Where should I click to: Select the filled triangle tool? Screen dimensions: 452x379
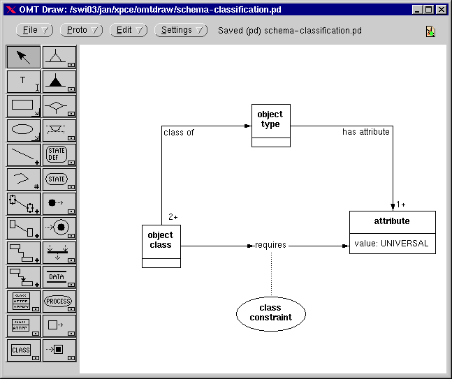(x=59, y=82)
